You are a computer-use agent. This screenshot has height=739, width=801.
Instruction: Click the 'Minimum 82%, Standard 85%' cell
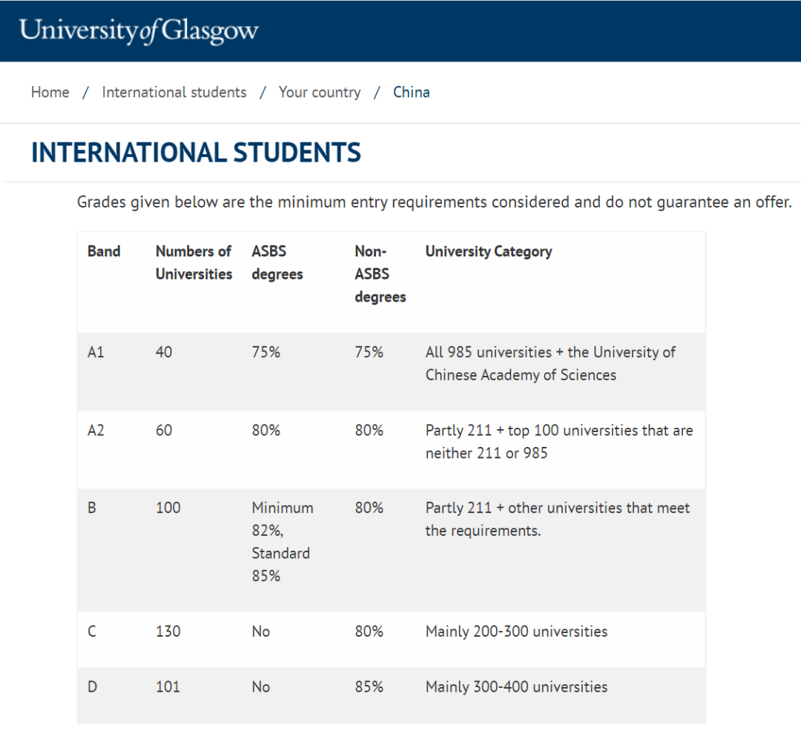[x=283, y=542]
